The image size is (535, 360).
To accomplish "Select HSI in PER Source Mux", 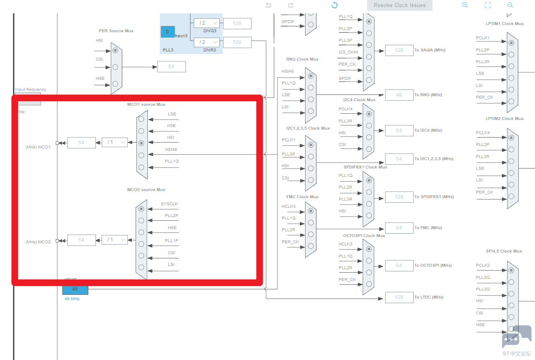I will [116, 50].
